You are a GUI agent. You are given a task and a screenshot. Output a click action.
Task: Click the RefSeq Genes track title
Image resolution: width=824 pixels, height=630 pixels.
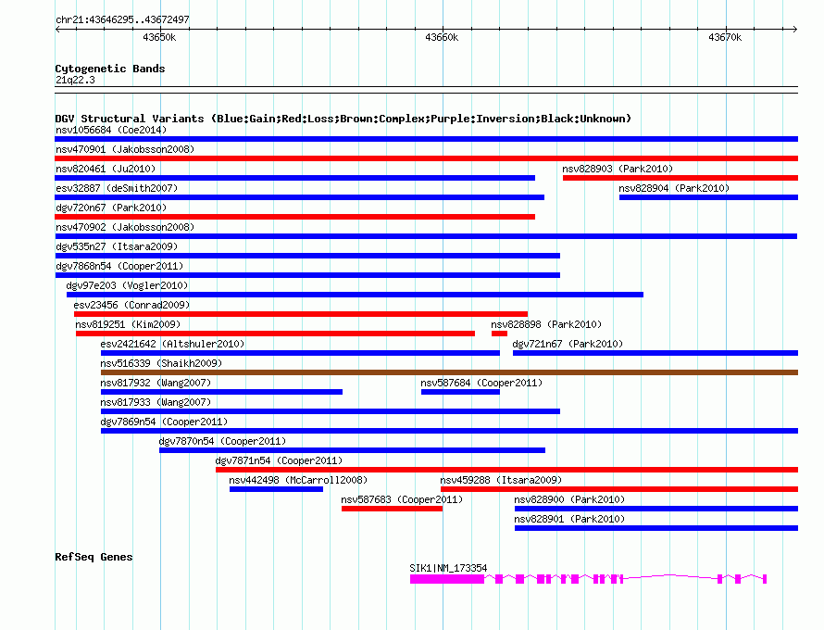pos(94,557)
